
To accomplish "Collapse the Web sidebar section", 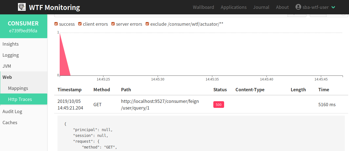I will (7, 77).
